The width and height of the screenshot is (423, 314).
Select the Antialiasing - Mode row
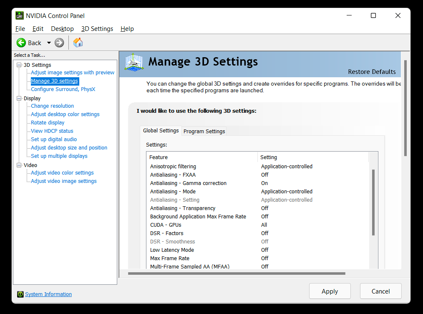(259, 192)
